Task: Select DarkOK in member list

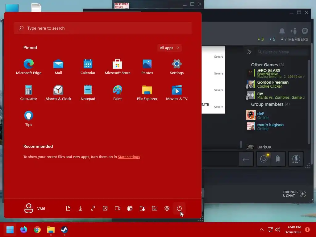Action: (x=276, y=147)
